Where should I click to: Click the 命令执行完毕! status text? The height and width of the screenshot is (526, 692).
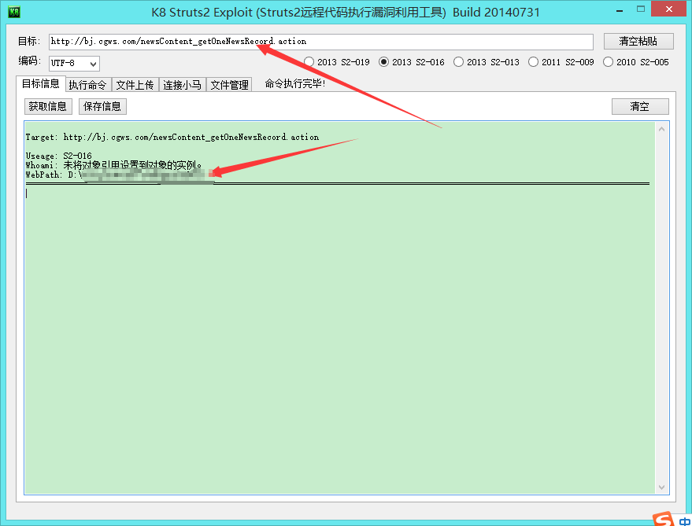coord(294,83)
